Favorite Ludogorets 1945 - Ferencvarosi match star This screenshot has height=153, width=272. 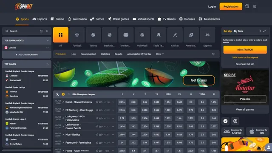[x=97, y=118]
